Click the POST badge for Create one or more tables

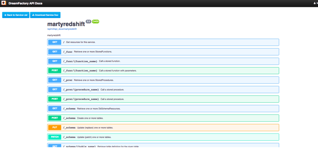[55, 118]
